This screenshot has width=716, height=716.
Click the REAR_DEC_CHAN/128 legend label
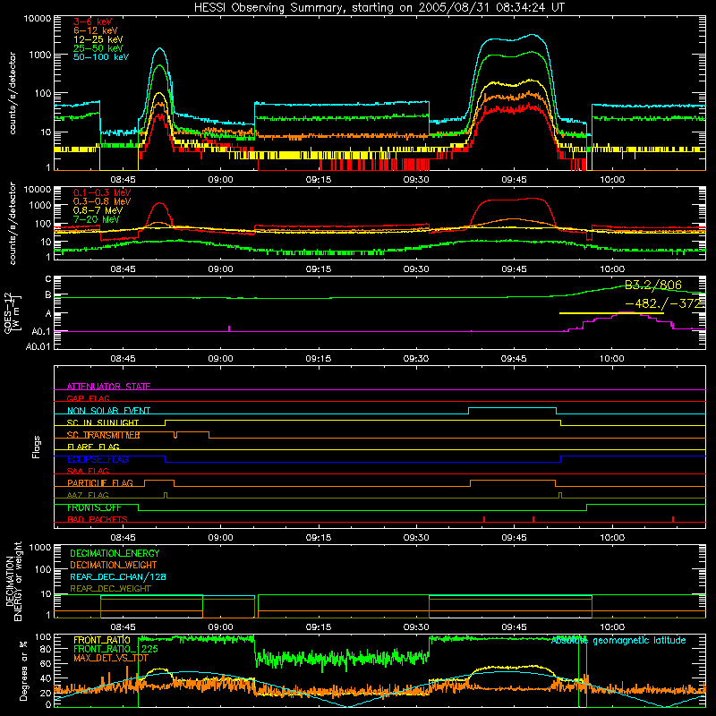(x=118, y=576)
